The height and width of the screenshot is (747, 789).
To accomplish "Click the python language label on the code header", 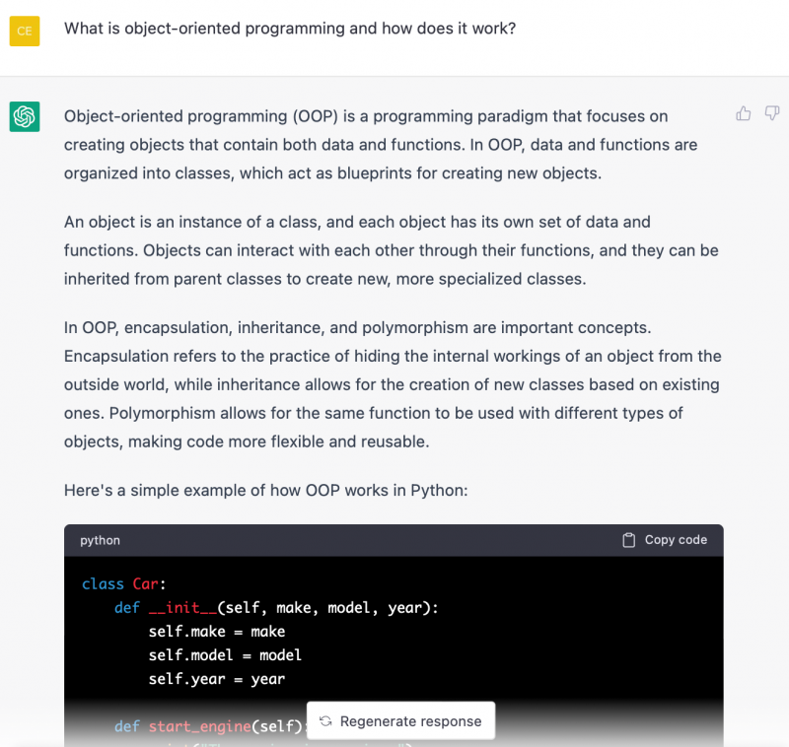I will point(100,540).
